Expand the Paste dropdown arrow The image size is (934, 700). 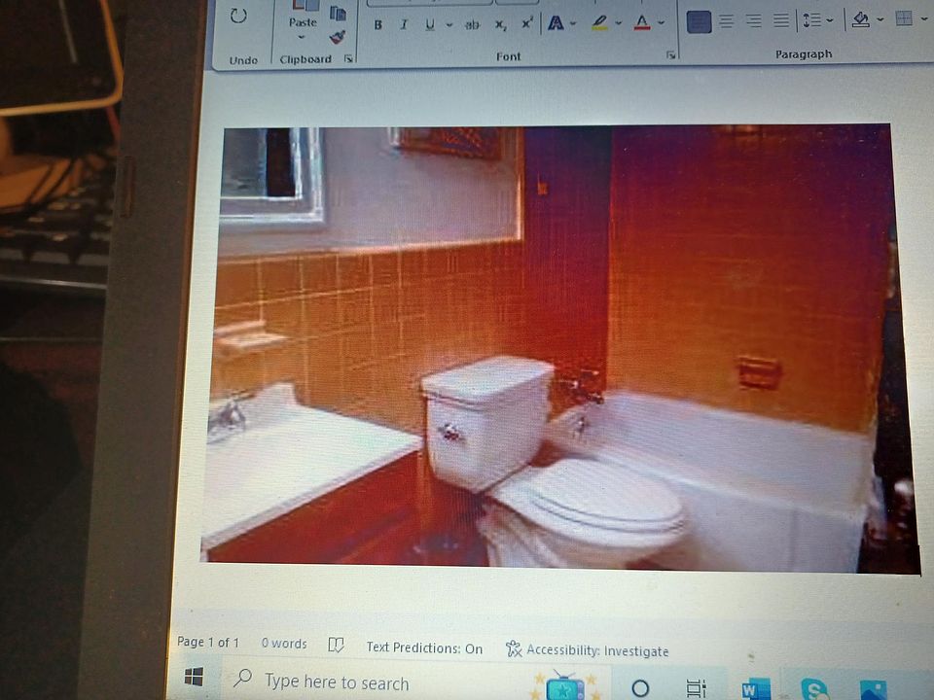click(302, 38)
